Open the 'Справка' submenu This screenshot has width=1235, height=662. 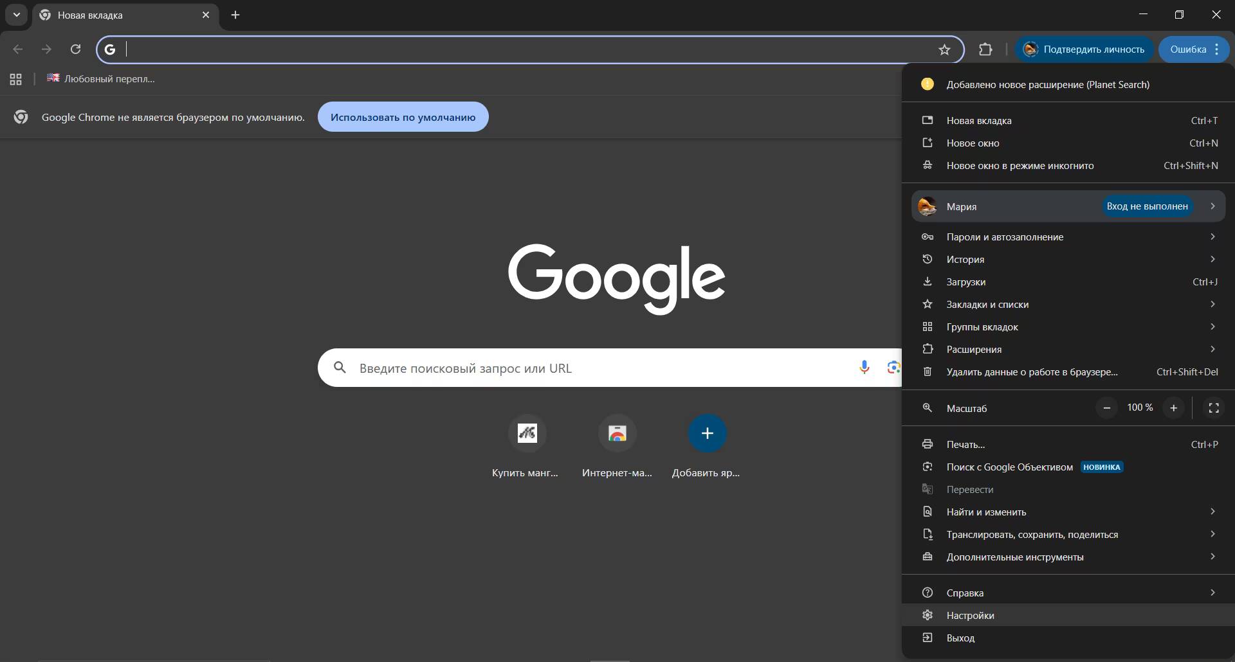click(1068, 593)
